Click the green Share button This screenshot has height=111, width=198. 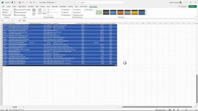[192, 6]
